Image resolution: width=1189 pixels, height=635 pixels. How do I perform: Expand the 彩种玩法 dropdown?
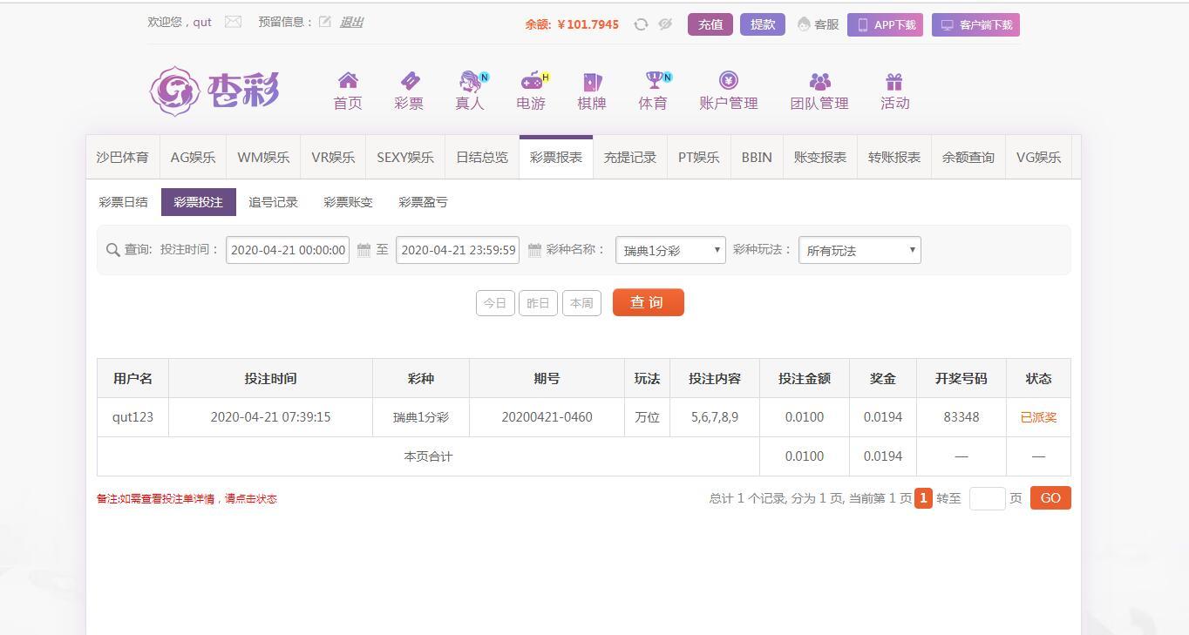click(x=859, y=250)
